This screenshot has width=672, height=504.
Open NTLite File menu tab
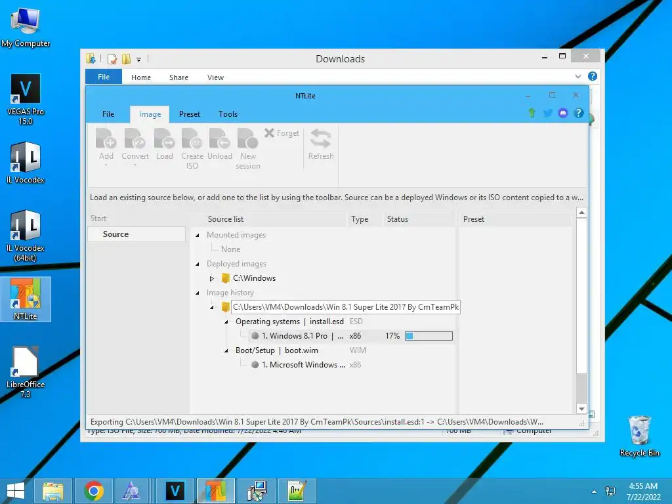tap(108, 114)
